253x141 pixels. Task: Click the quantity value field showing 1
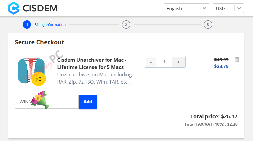click(164, 62)
